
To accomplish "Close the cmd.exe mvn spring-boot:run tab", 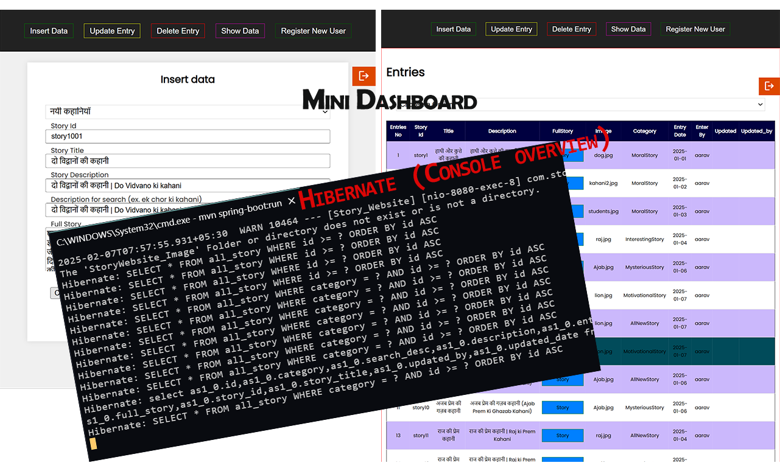I will tap(292, 201).
